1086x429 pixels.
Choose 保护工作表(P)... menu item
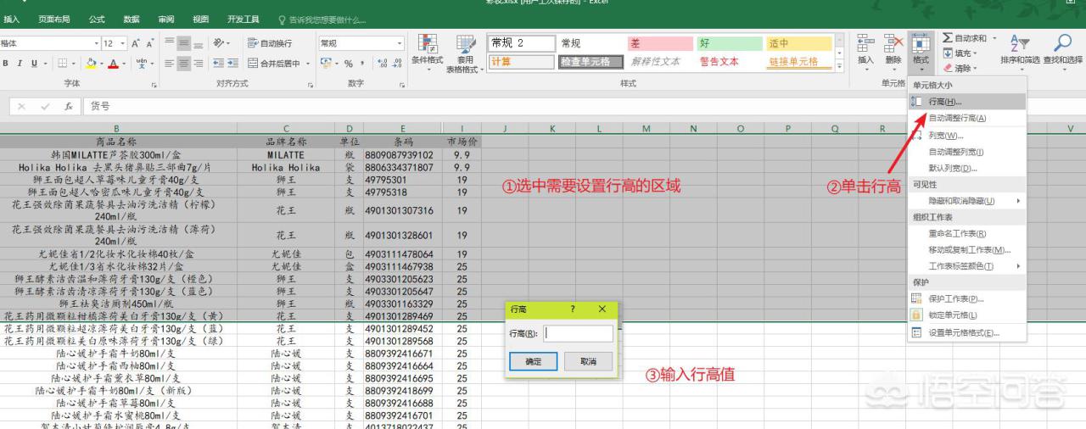(966, 298)
